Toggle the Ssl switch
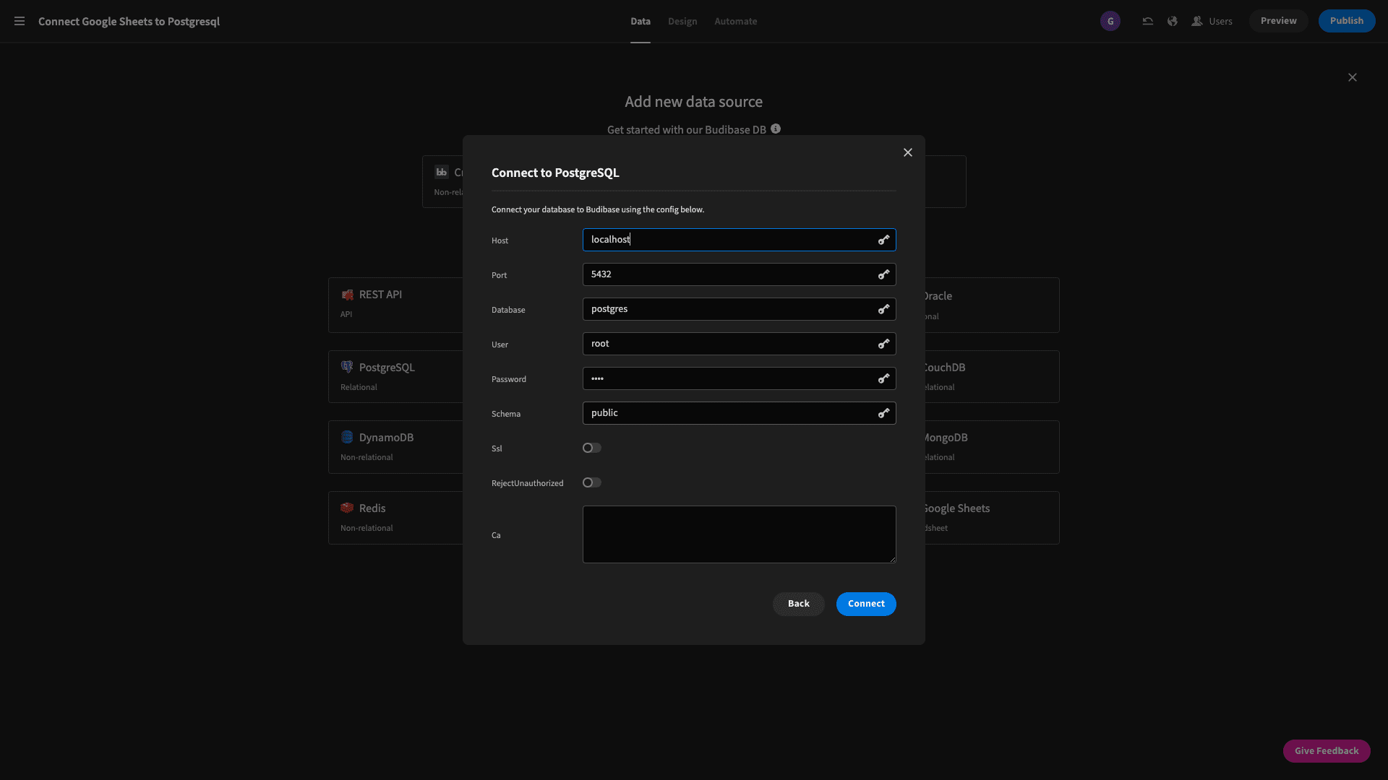The image size is (1388, 780). tap(592, 448)
